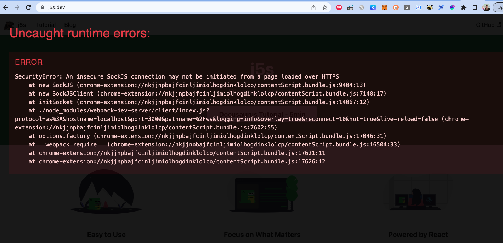Open the gray S extension
This screenshot has width=503, height=243.
click(407, 7)
